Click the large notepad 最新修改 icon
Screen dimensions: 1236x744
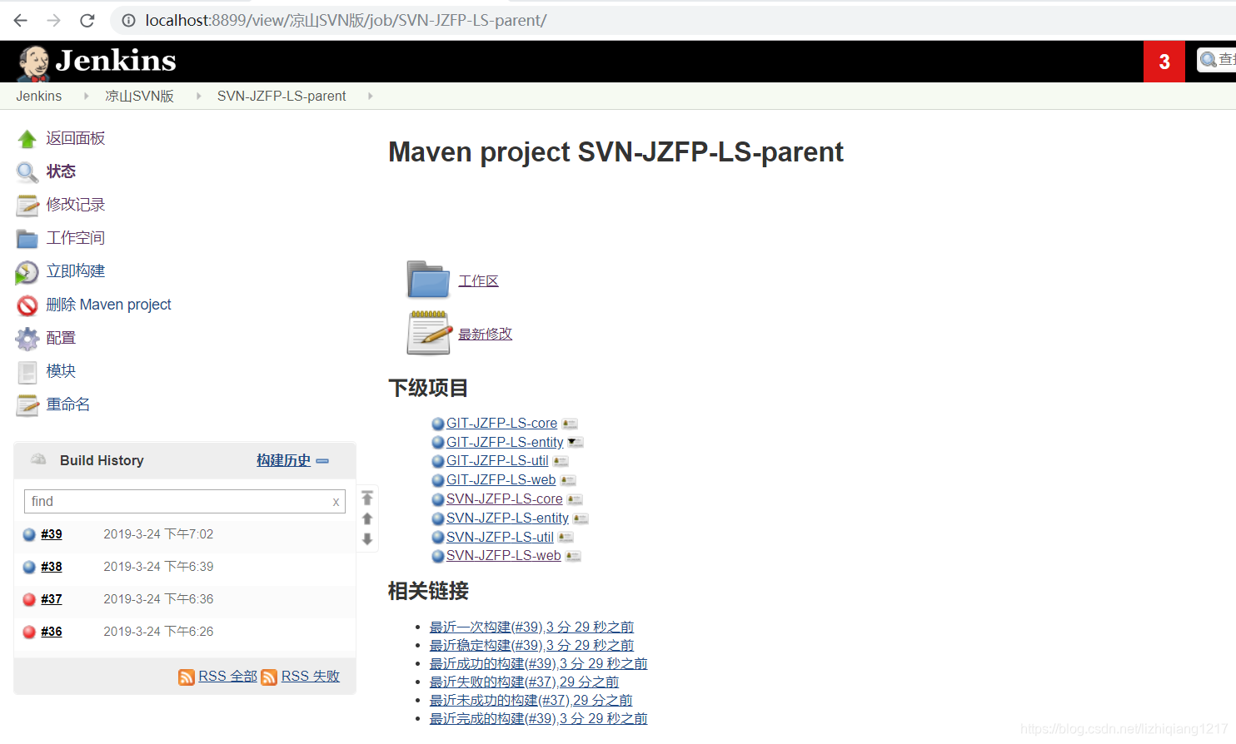point(429,333)
